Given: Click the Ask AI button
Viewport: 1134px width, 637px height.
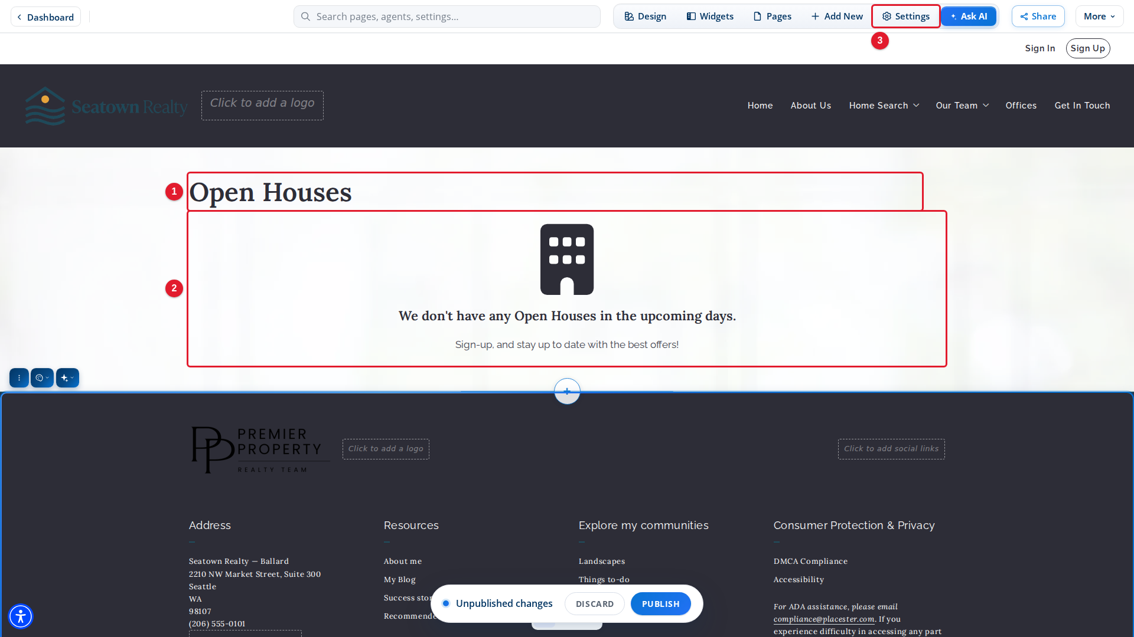Looking at the screenshot, I should pyautogui.click(x=969, y=17).
